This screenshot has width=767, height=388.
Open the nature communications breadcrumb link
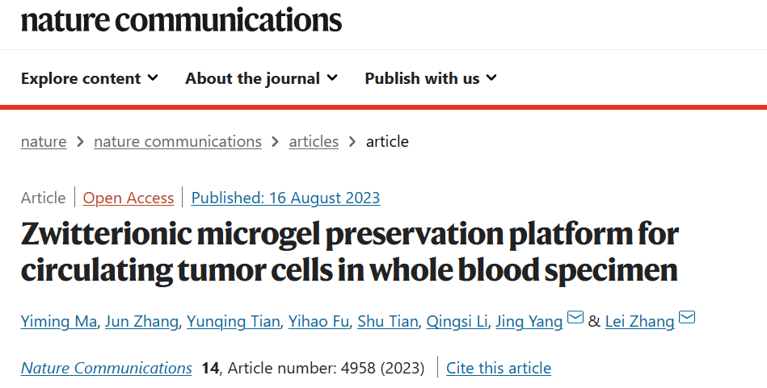pos(178,141)
